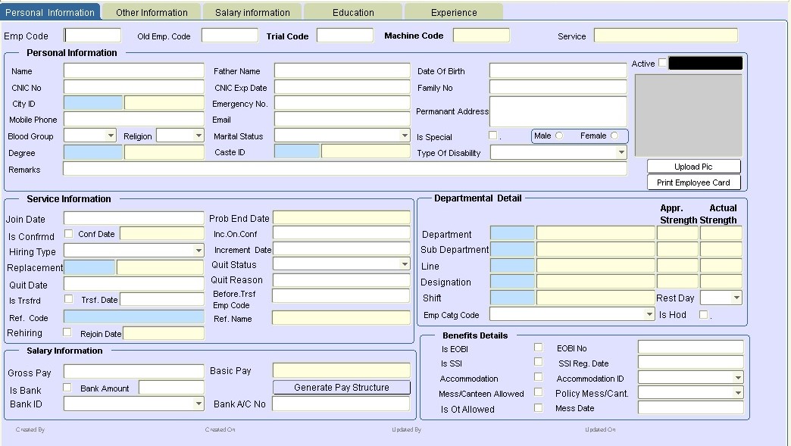Click the employee photo placeholder box
This screenshot has height=446, width=791.
(x=688, y=115)
